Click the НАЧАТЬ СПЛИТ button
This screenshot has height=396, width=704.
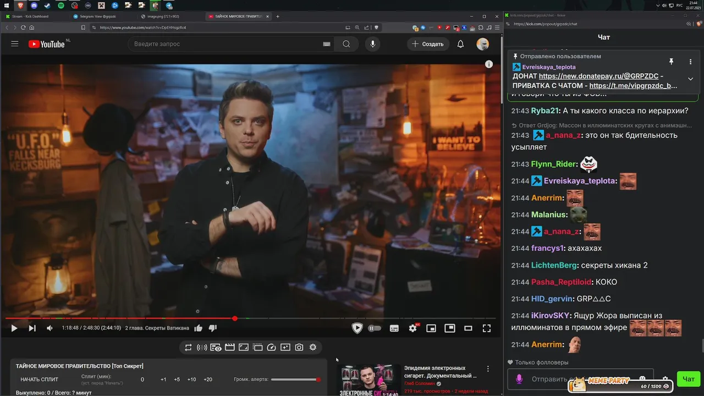[40, 380]
